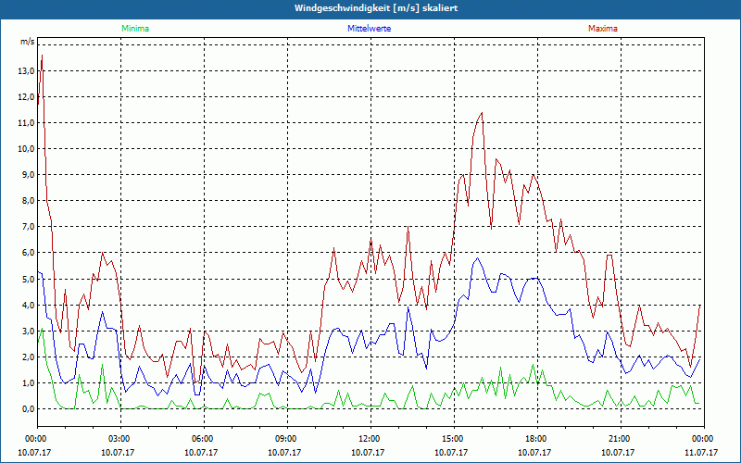The width and height of the screenshot is (741, 463).
Task: Click the '00:00' label above date 11.07.17
Action: point(704,439)
